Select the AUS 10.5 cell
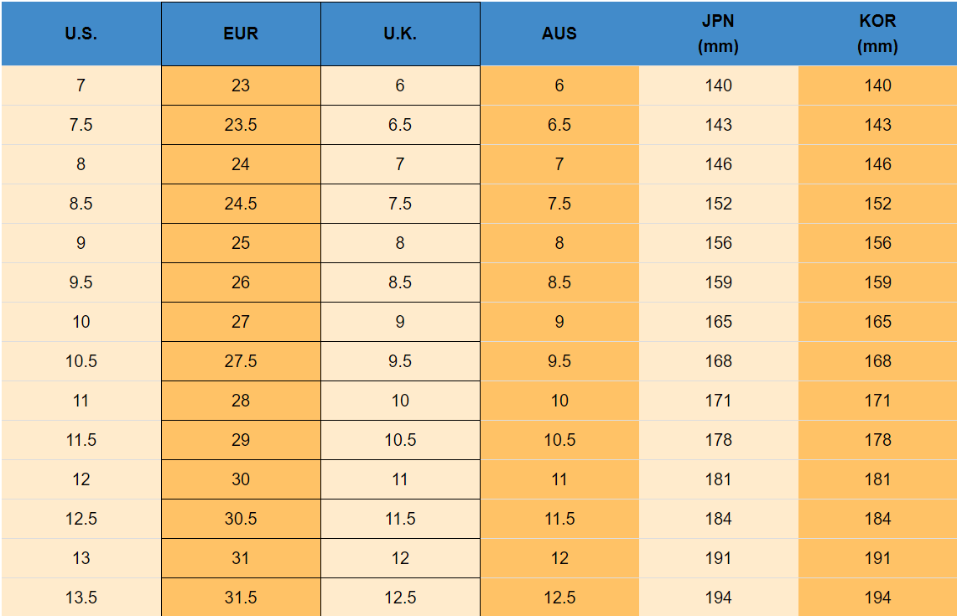The image size is (957, 616). click(559, 440)
